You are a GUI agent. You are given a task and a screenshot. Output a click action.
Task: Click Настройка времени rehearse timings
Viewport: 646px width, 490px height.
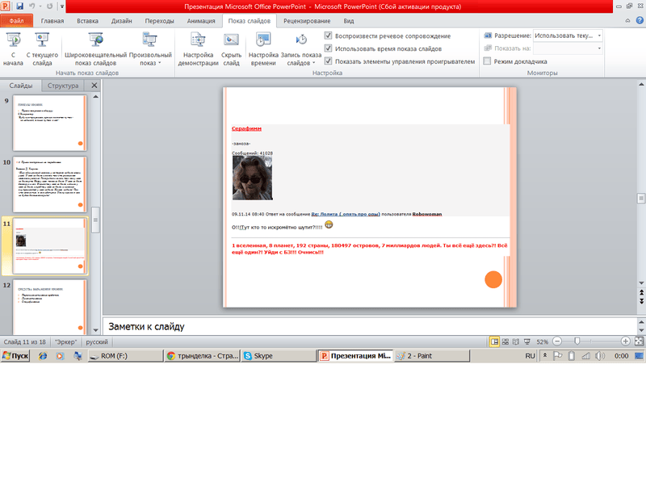[263, 48]
